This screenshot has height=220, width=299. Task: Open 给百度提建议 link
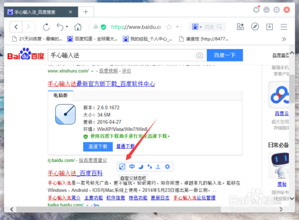tap(93, 160)
